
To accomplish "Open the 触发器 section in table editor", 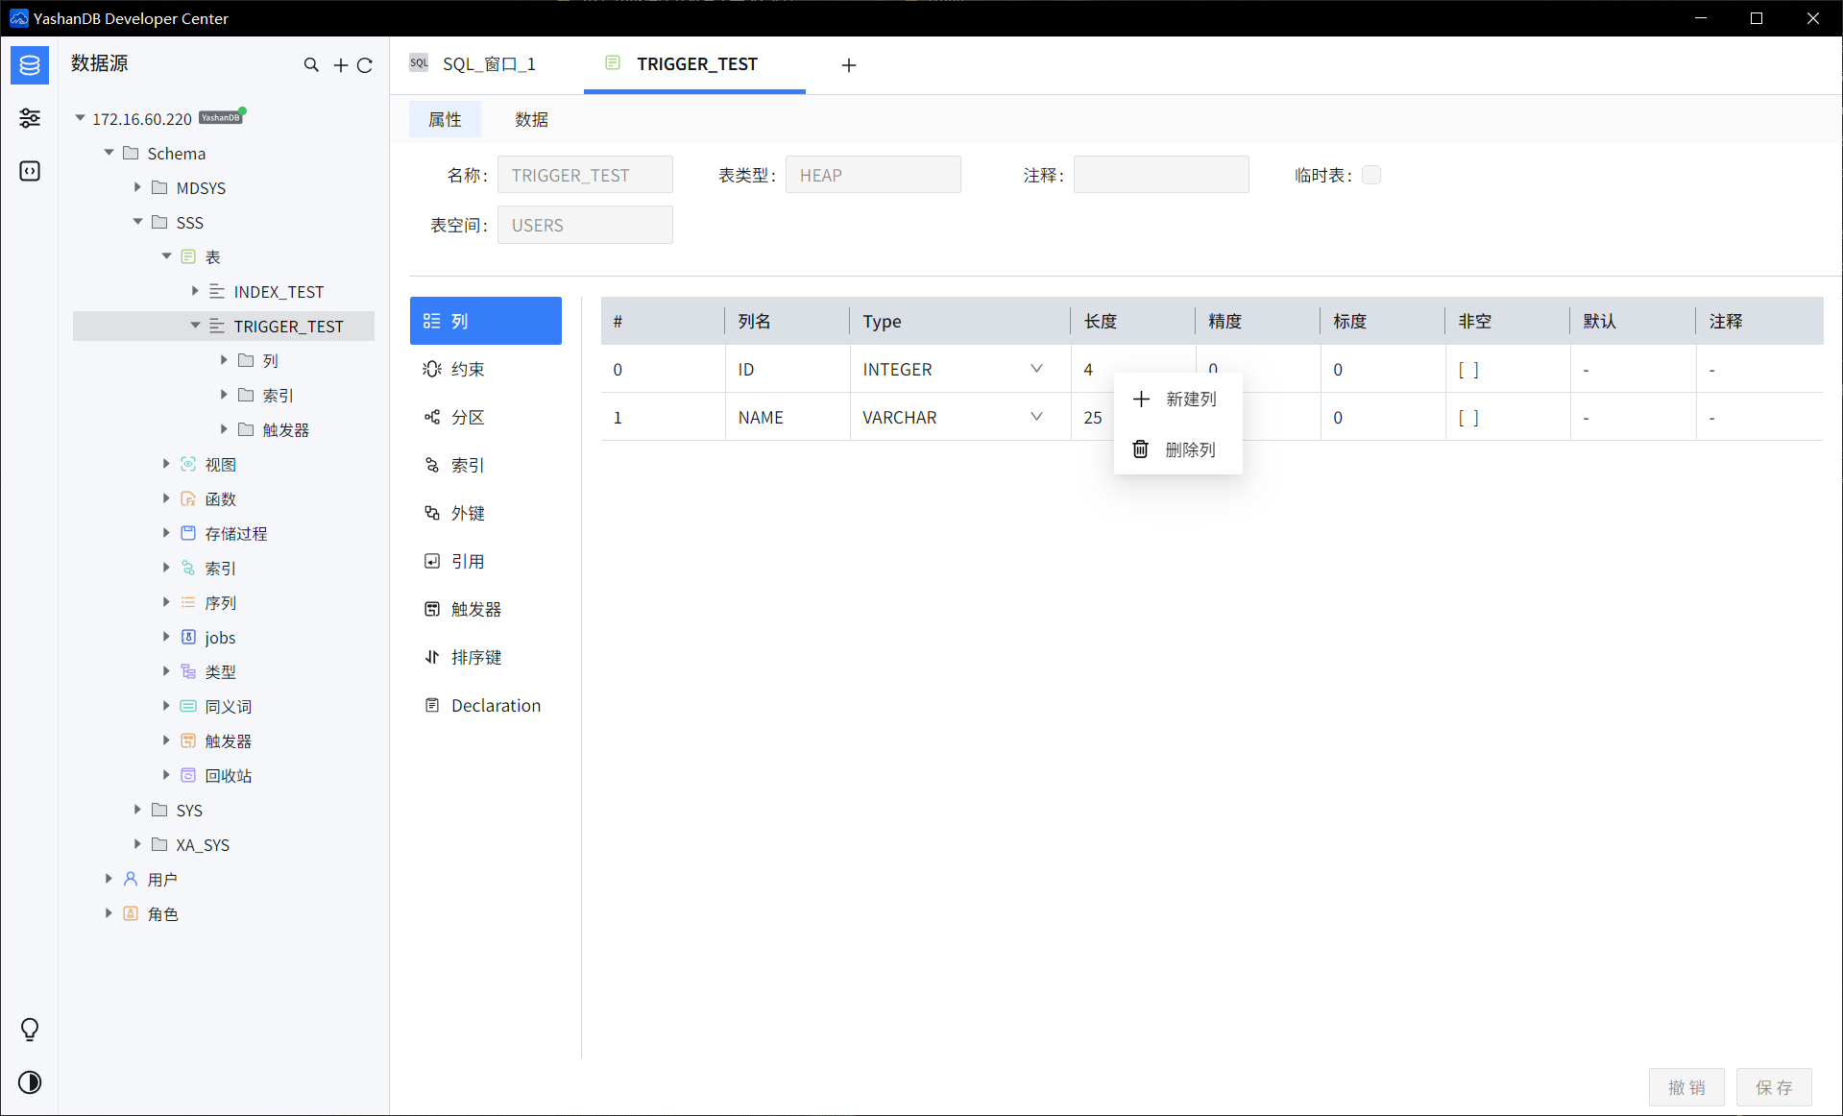I will [486, 609].
